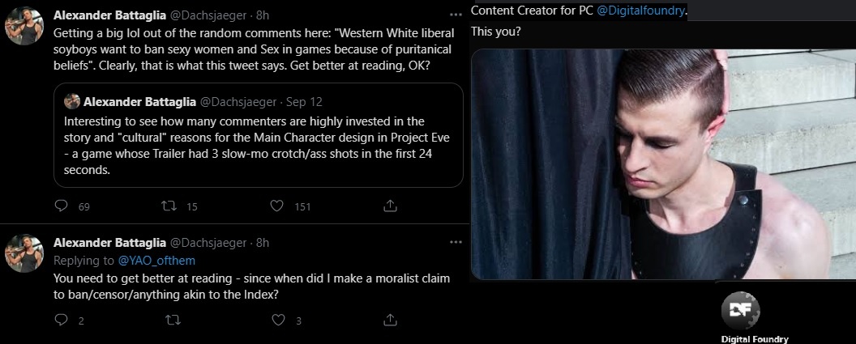Open the @Digitalfoundry mention link

coord(641,11)
